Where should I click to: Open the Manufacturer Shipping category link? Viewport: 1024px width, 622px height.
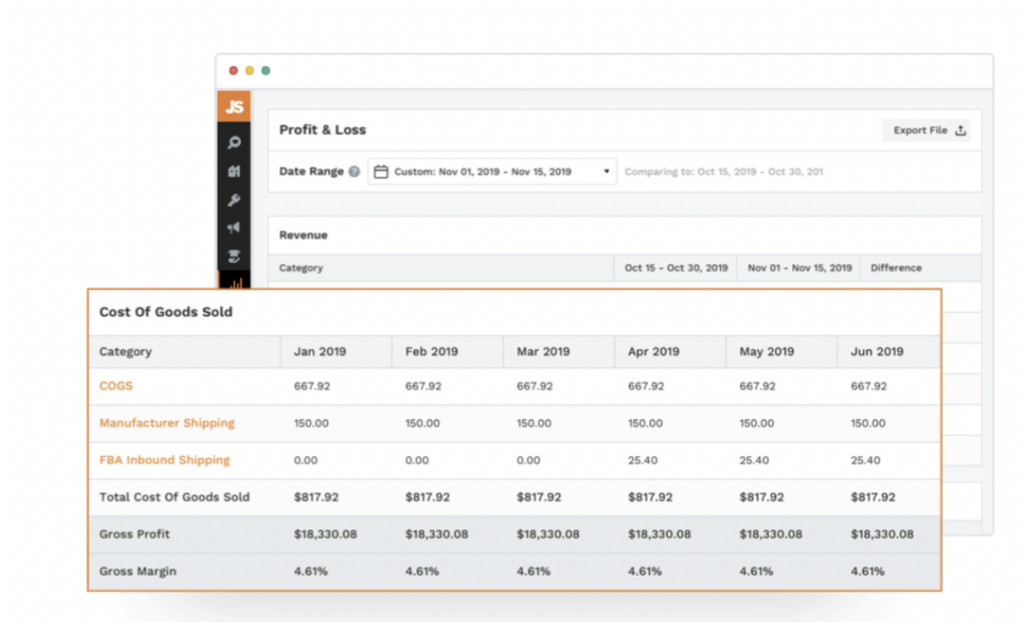(167, 423)
